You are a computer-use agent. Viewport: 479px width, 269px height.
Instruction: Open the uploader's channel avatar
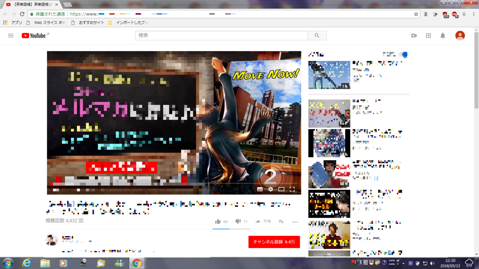coord(52,240)
